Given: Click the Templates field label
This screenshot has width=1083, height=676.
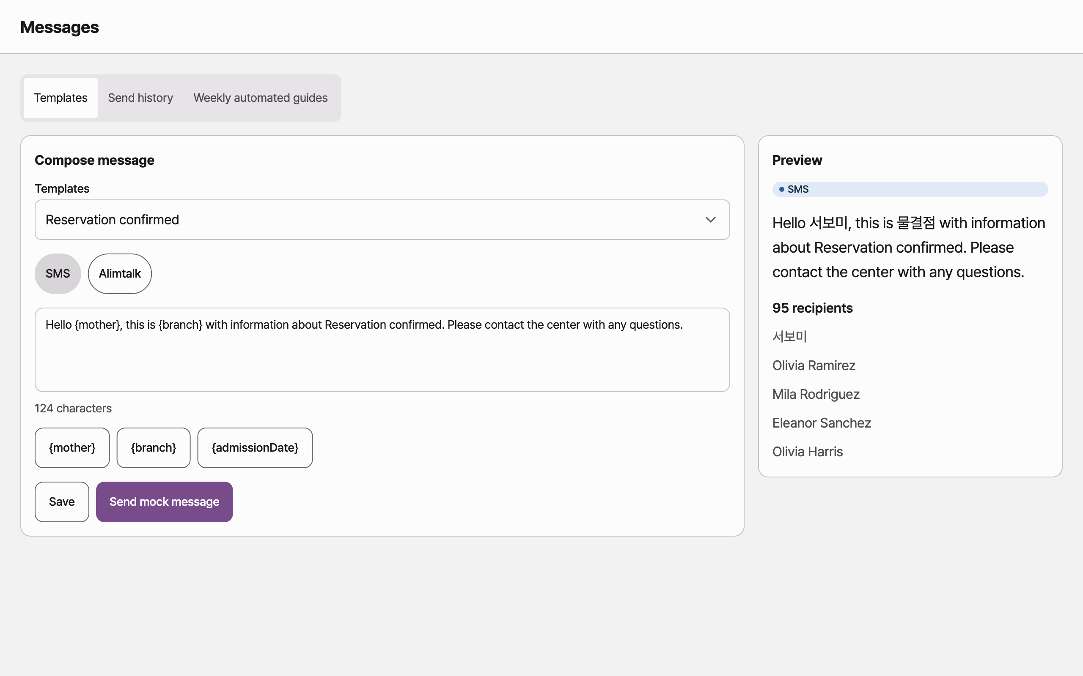Looking at the screenshot, I should point(62,189).
